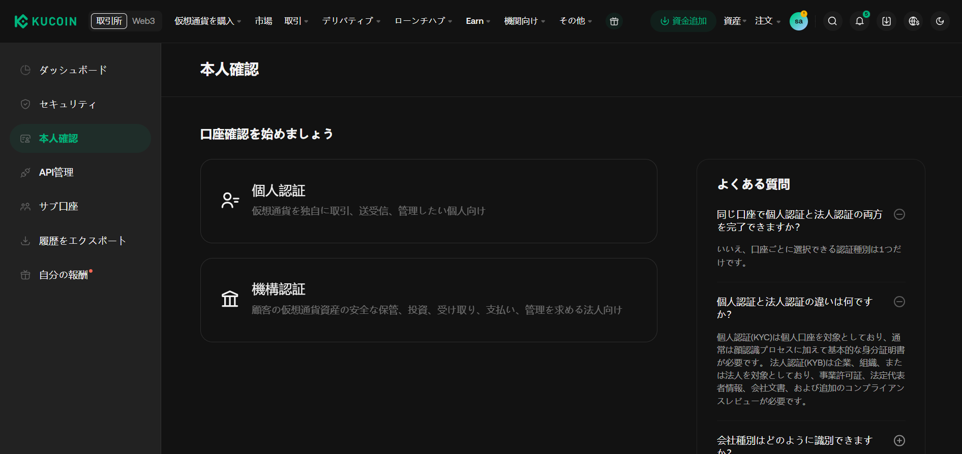The image size is (962, 454).
Task: Collapse the FAQ on 個人認証と法人認証の違い
Action: 899,302
